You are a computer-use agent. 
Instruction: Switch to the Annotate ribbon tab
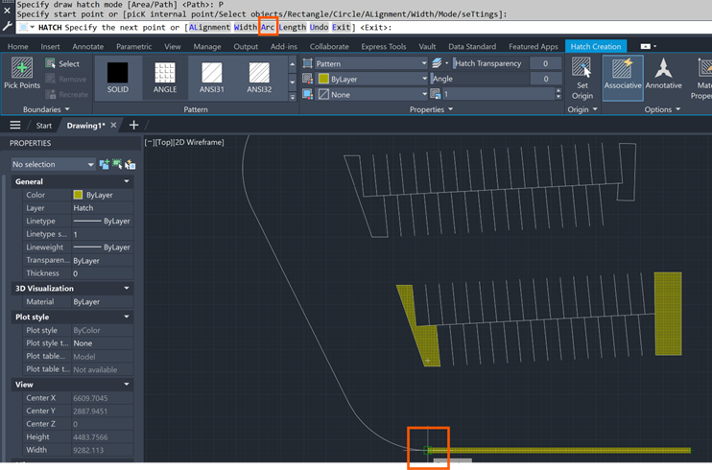point(87,46)
